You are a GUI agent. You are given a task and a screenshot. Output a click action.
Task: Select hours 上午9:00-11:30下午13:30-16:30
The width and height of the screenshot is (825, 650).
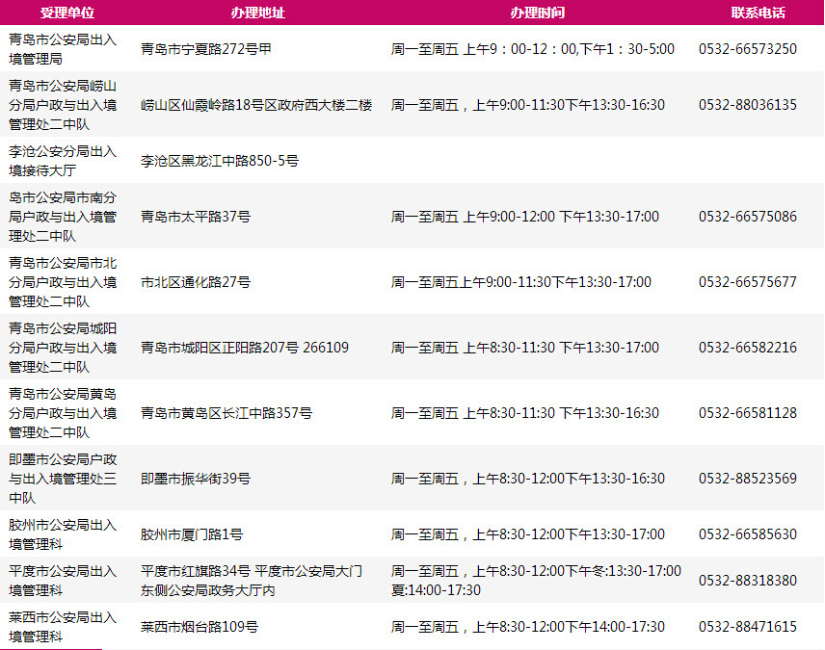point(569,105)
